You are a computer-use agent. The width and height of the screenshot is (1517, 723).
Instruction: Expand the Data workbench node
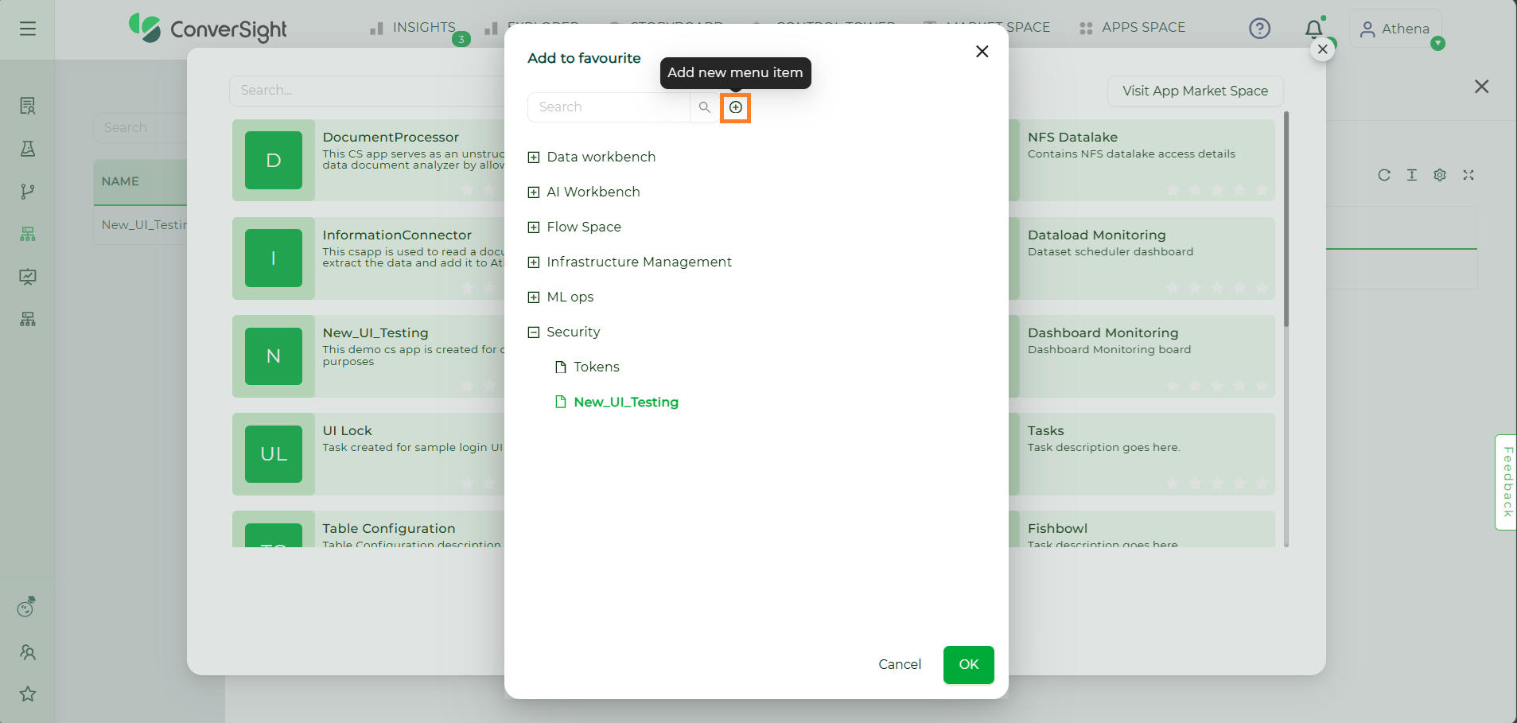point(534,157)
